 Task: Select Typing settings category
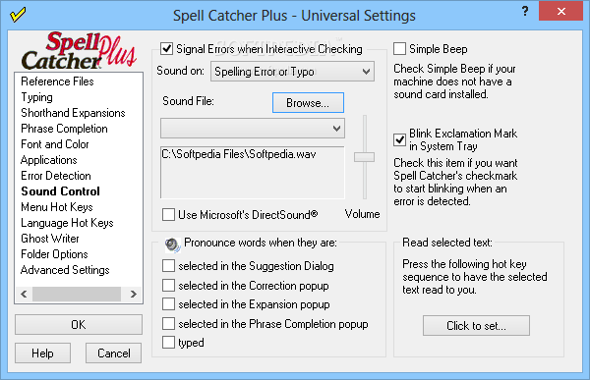pyautogui.click(x=37, y=97)
